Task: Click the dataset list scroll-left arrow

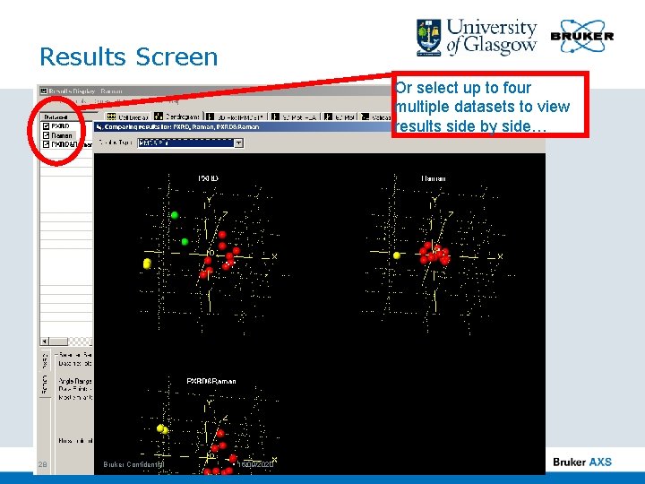Action: pyautogui.click(x=45, y=341)
